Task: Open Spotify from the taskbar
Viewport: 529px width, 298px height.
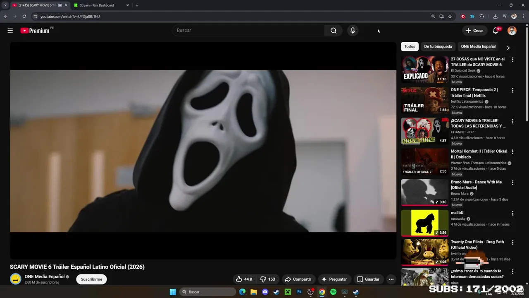Action: click(x=333, y=292)
